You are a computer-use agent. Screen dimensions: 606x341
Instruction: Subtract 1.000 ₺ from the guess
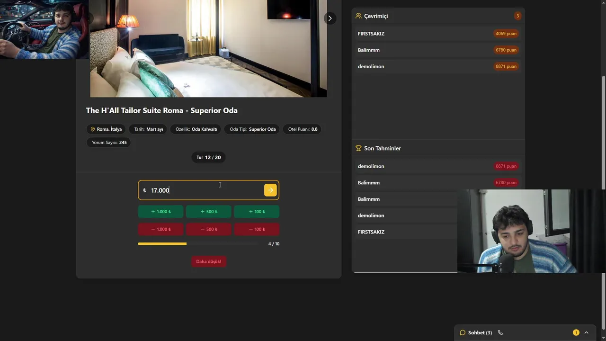coord(160,229)
